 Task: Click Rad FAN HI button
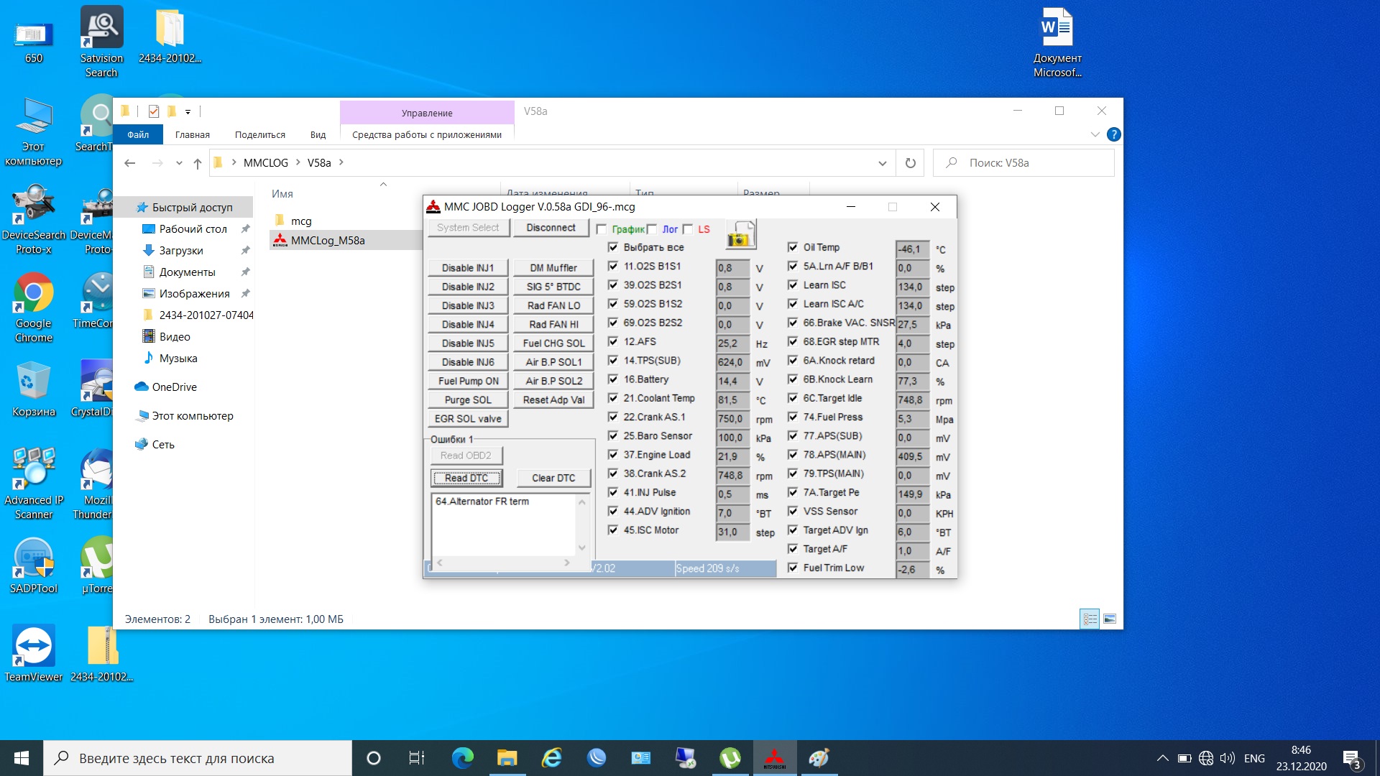point(553,325)
